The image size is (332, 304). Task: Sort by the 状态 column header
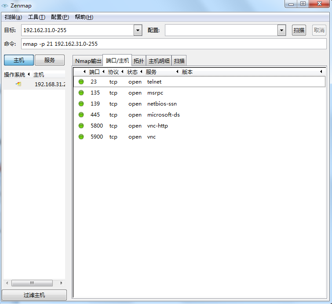(x=132, y=72)
